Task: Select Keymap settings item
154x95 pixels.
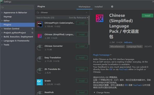Action: tap(7, 17)
